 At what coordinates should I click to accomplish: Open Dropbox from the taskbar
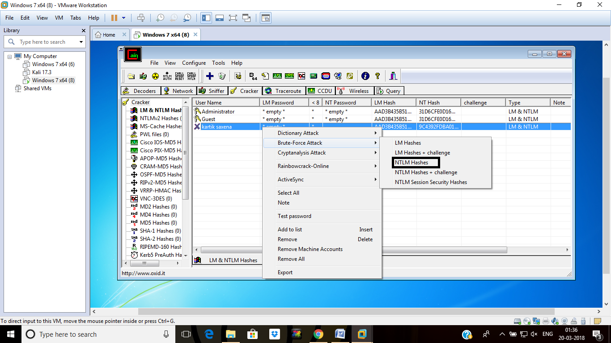coord(274,334)
